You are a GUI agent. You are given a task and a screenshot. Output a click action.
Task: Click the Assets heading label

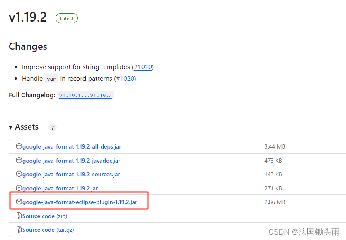[27, 127]
